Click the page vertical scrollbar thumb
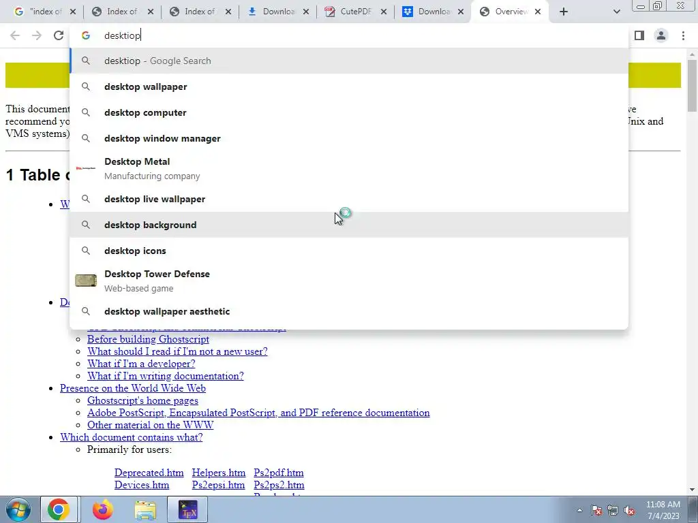This screenshot has height=523, width=698. click(x=692, y=85)
